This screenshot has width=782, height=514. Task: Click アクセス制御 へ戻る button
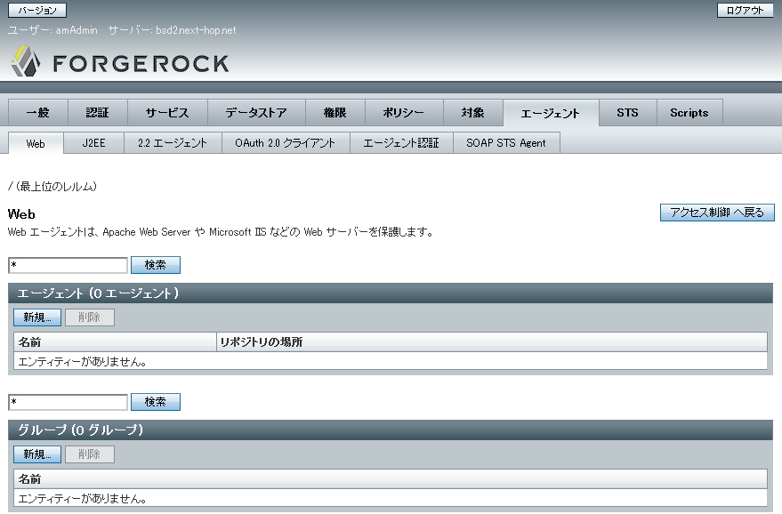(x=716, y=213)
